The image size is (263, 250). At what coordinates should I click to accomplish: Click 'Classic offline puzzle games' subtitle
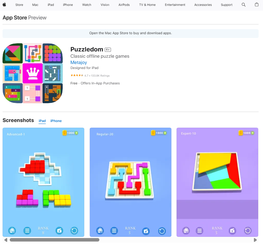pos(100,56)
